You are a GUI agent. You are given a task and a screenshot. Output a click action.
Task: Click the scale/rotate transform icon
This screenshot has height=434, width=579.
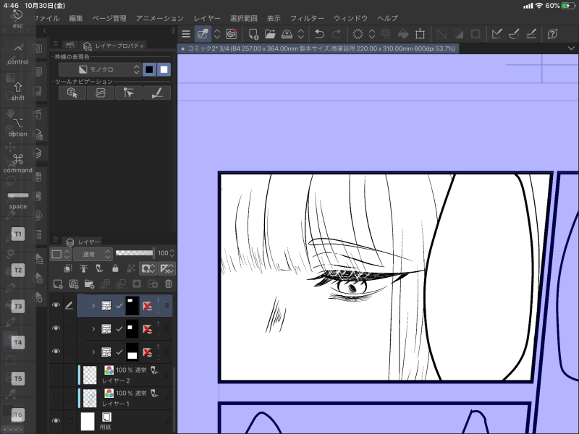pyautogui.click(x=420, y=34)
